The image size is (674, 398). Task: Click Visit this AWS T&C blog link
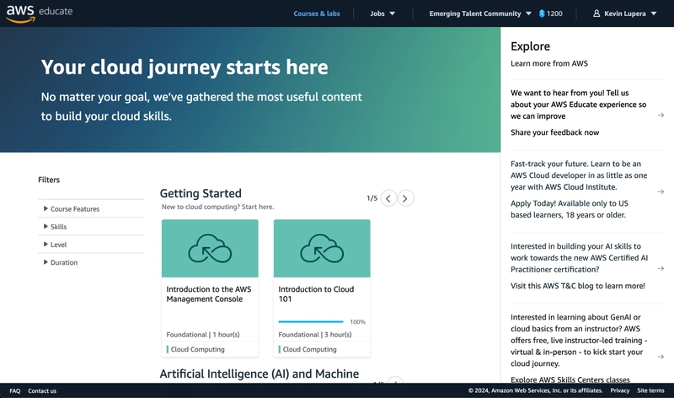(x=578, y=286)
